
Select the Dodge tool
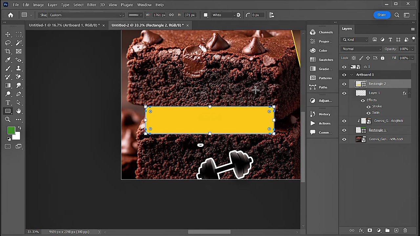(x=8, y=94)
